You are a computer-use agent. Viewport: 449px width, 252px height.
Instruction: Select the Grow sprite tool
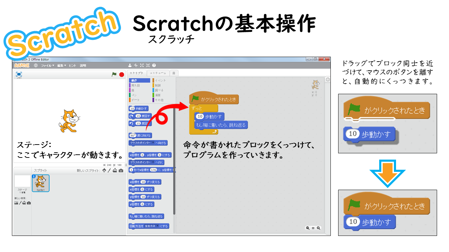point(142,65)
